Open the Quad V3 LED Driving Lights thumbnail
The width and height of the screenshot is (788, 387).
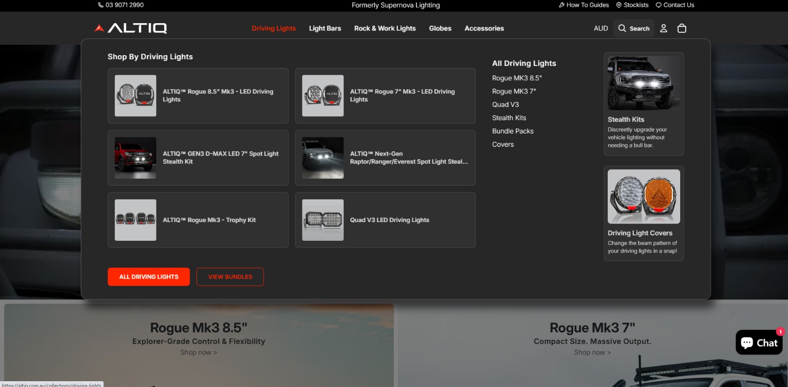click(323, 220)
